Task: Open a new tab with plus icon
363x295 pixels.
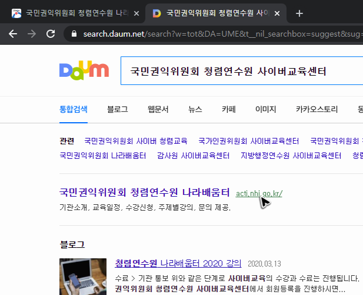Action: pos(299,13)
